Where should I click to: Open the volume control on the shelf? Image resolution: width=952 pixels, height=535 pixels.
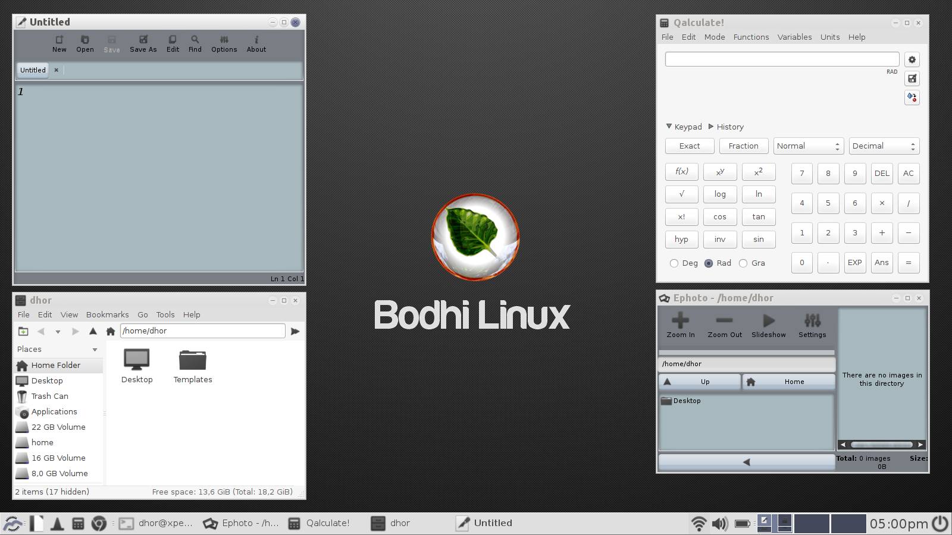[x=720, y=523]
